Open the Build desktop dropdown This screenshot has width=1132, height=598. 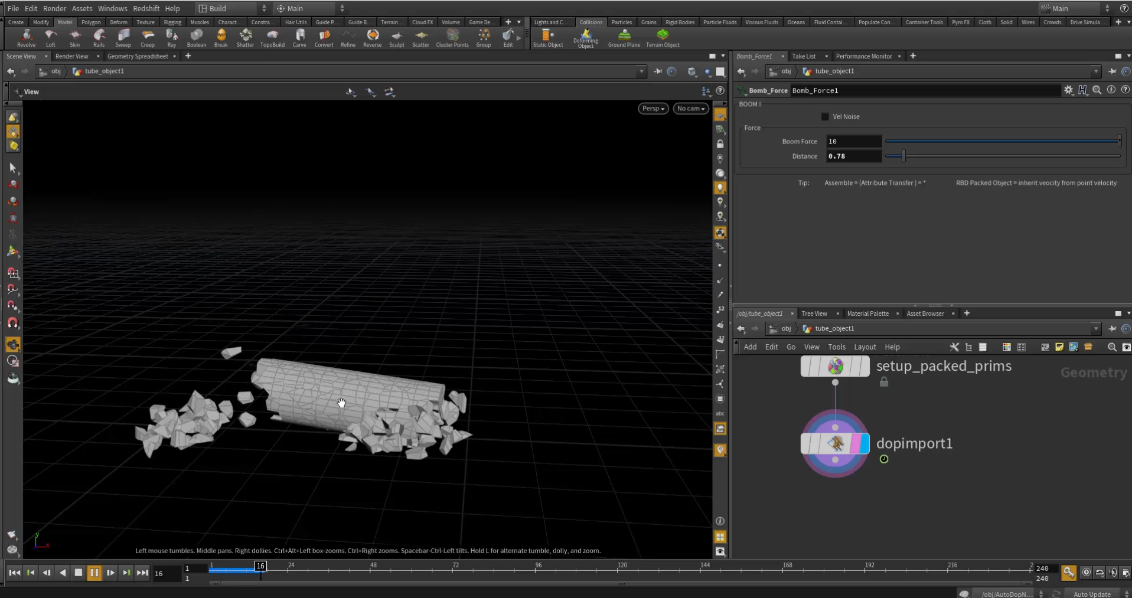(x=232, y=8)
